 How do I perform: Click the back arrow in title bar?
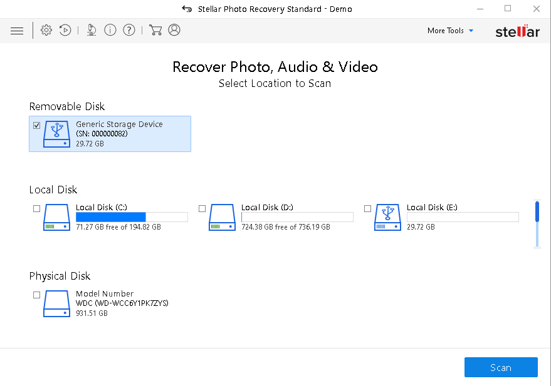(187, 9)
